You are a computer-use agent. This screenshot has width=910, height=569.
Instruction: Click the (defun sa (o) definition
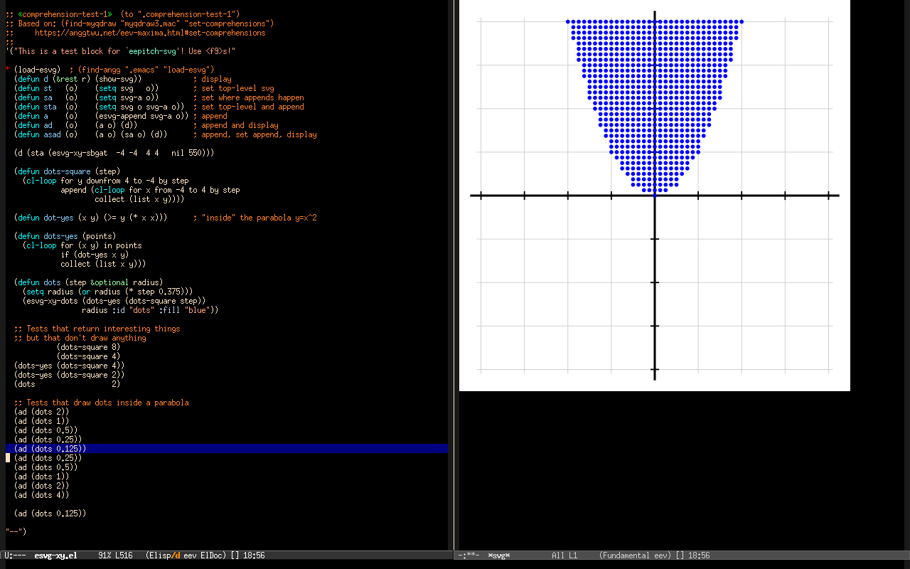[x=87, y=97]
